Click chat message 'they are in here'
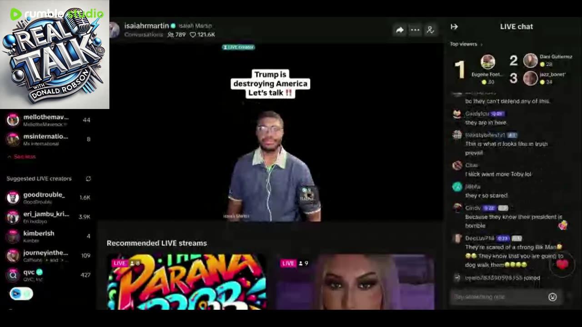The image size is (582, 327). 486,123
